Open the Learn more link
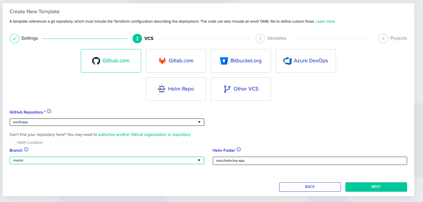Image resolution: width=423 pixels, height=202 pixels. pyautogui.click(x=326, y=21)
